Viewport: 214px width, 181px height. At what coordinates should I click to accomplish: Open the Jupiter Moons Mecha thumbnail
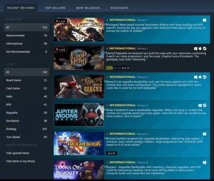click(79, 115)
